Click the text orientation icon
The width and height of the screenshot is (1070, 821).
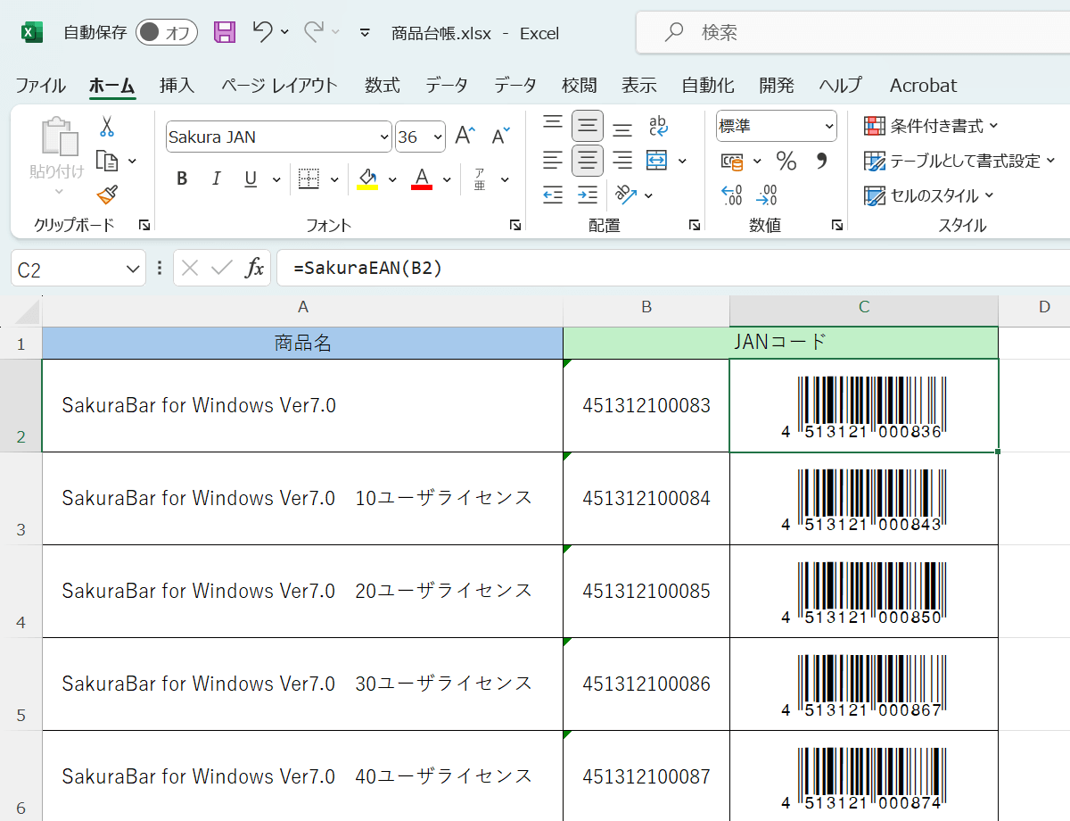click(x=625, y=195)
